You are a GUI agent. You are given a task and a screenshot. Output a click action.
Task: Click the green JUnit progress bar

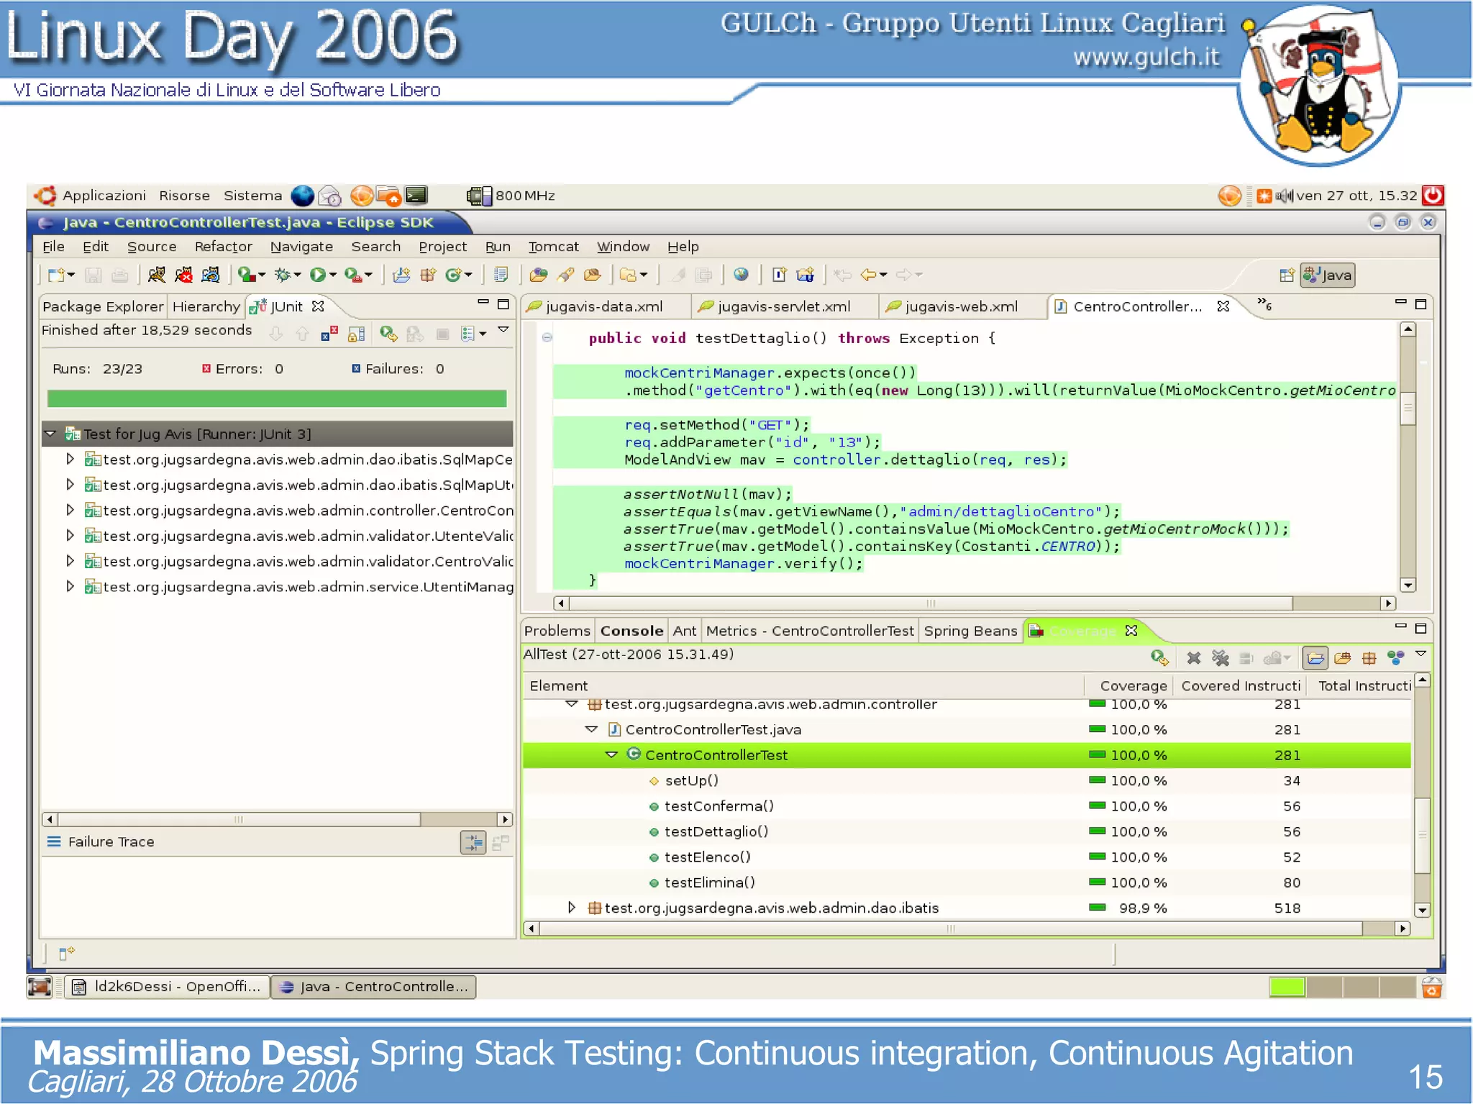277,398
